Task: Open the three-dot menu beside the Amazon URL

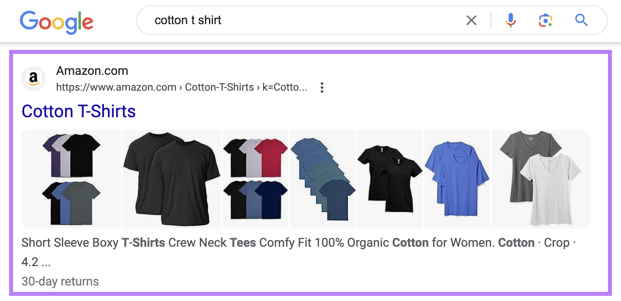Action: (x=322, y=88)
